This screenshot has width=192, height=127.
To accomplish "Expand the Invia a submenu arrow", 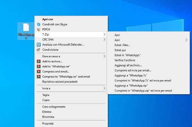I will (104, 88).
